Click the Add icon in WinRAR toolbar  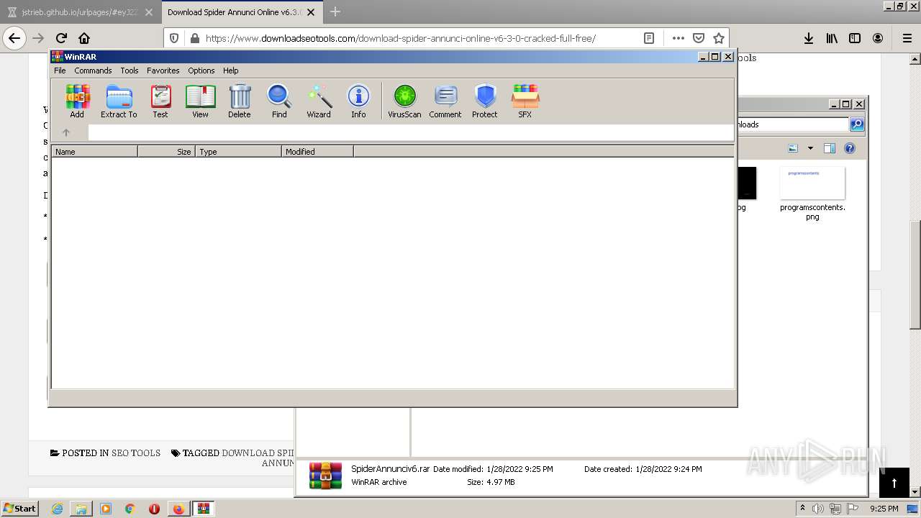point(77,101)
